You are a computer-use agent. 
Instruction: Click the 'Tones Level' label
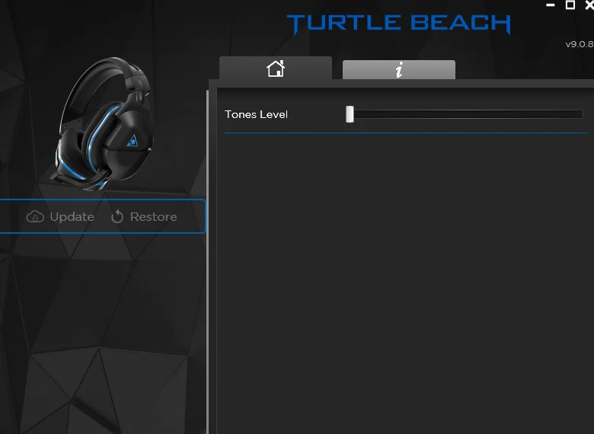[x=256, y=114]
